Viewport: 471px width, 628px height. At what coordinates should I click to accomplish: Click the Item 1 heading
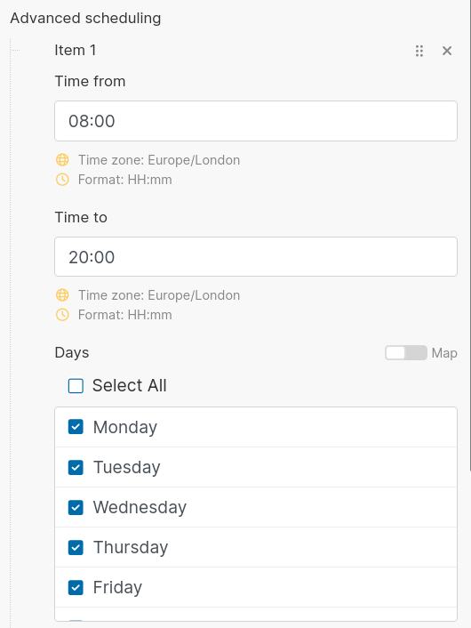click(76, 51)
